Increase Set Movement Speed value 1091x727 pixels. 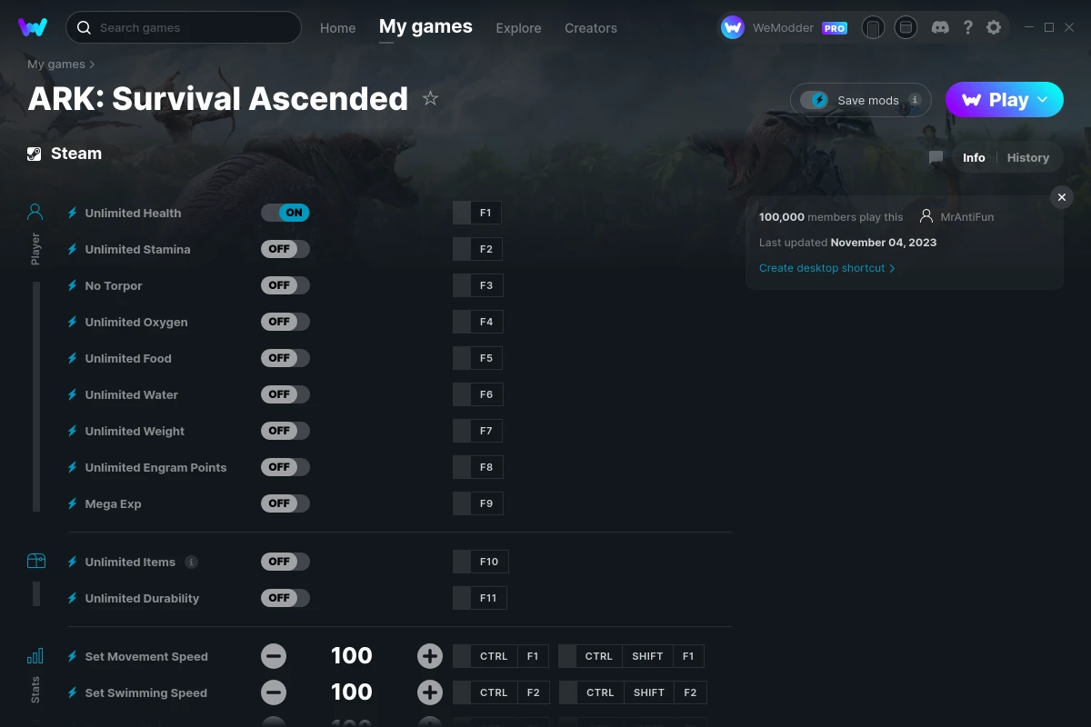pos(430,656)
